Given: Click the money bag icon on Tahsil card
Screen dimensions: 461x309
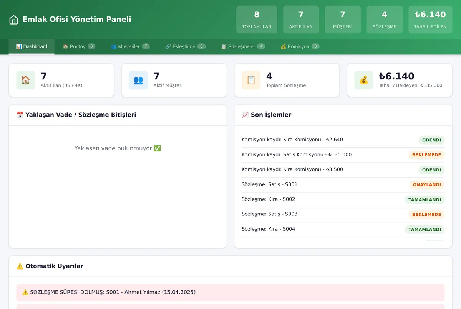Looking at the screenshot, I should point(364,80).
